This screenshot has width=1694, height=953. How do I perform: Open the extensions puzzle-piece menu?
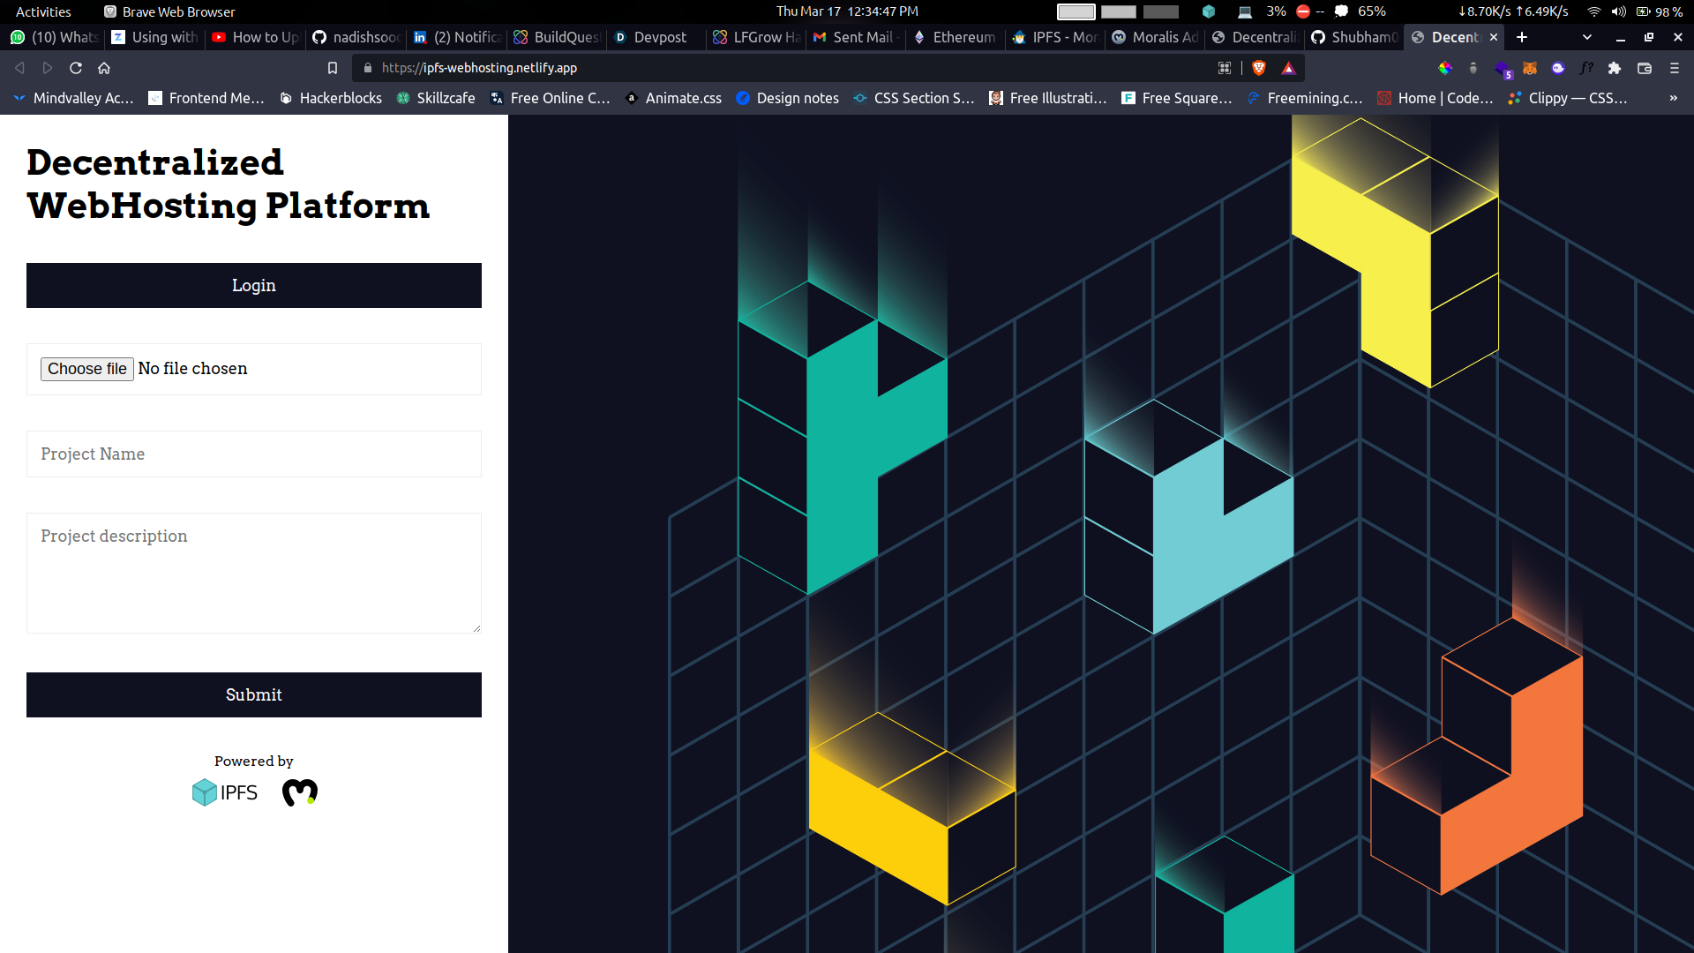(x=1615, y=68)
